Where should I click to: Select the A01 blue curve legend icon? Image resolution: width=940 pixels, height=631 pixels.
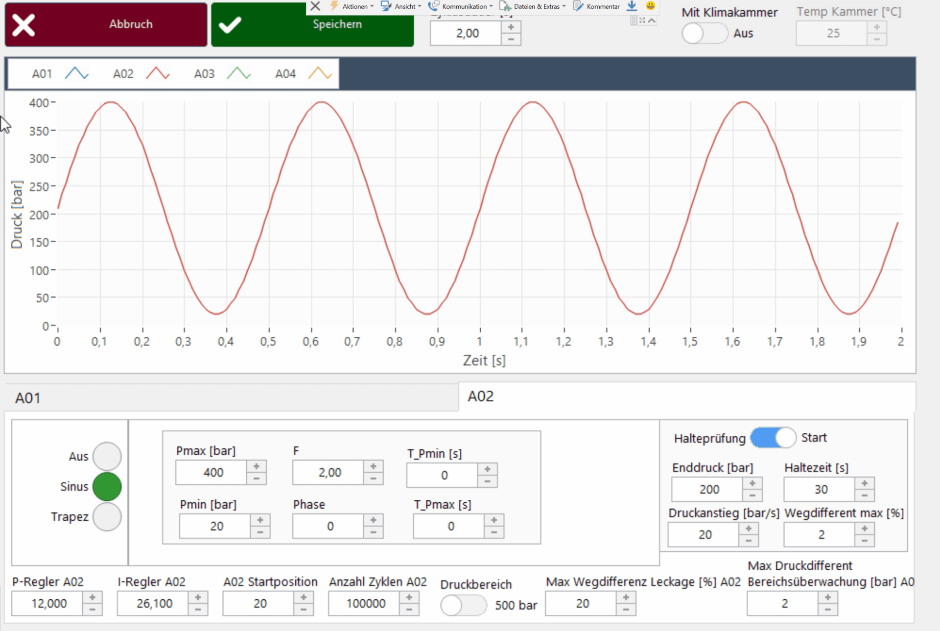click(x=76, y=73)
